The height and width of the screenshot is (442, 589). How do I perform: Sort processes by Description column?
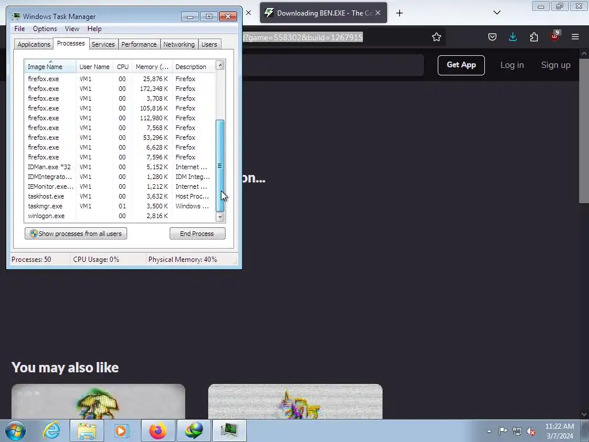[193, 67]
